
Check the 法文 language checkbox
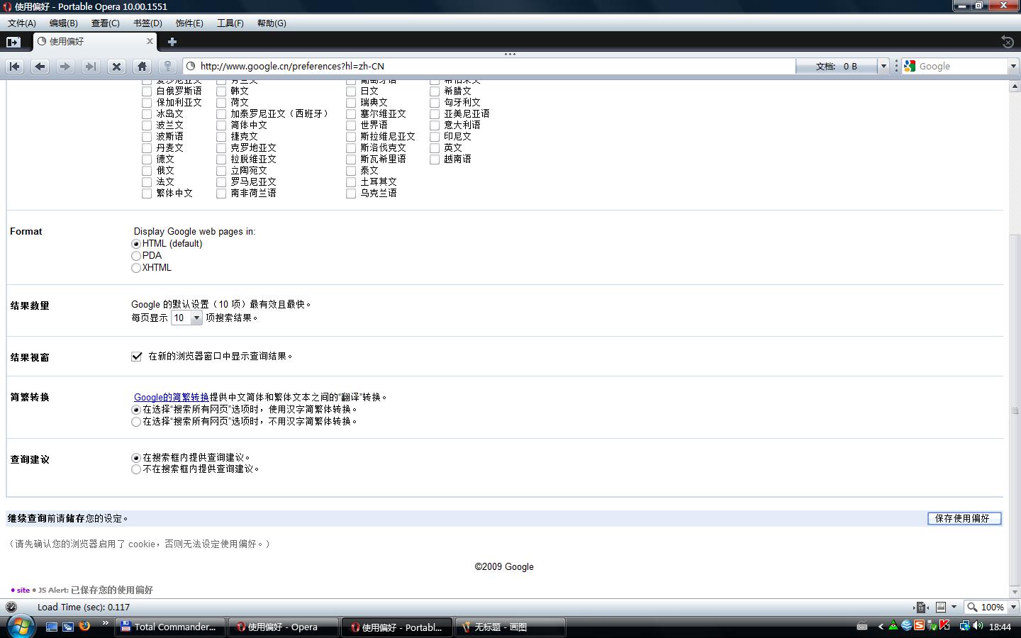coord(147,181)
